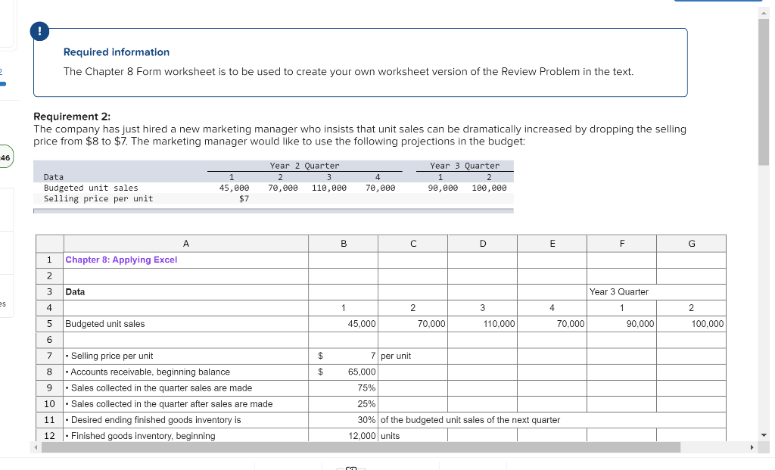Click the down arrow on the page scrollbar
This screenshot has width=775, height=470.
[764, 434]
